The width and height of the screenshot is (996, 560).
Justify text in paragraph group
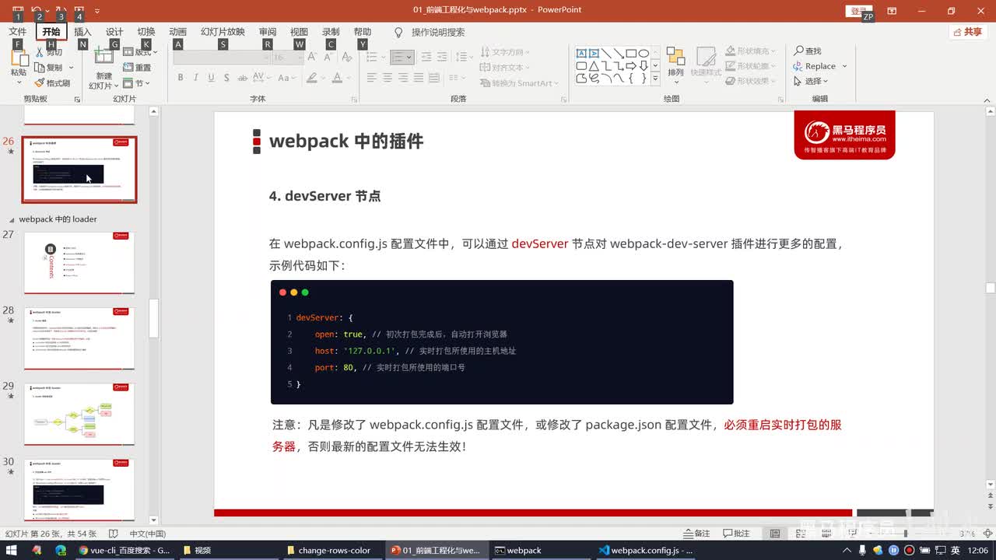coord(419,78)
